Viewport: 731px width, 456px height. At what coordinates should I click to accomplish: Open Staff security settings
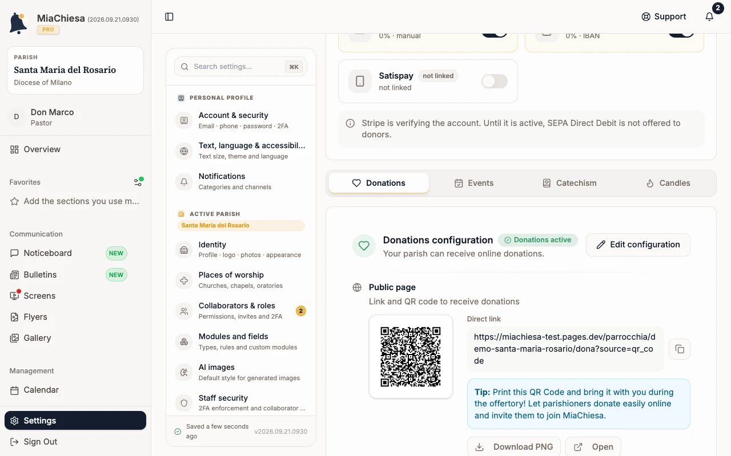[x=241, y=403]
